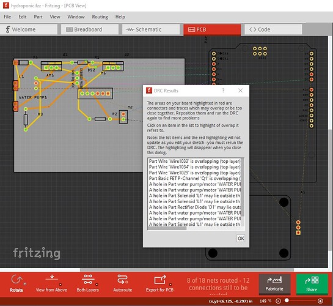
Task: Click the canvas horizontal scrollbar
Action: pos(187,270)
